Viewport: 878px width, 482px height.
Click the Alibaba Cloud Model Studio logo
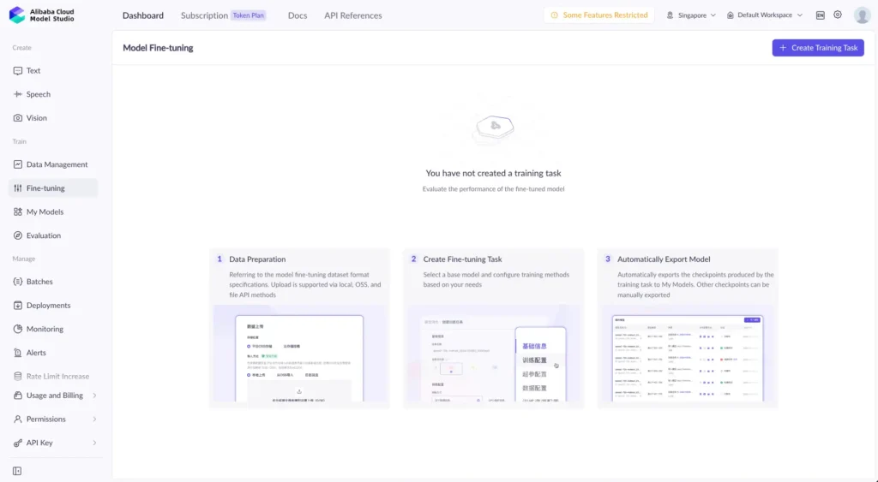[41, 15]
